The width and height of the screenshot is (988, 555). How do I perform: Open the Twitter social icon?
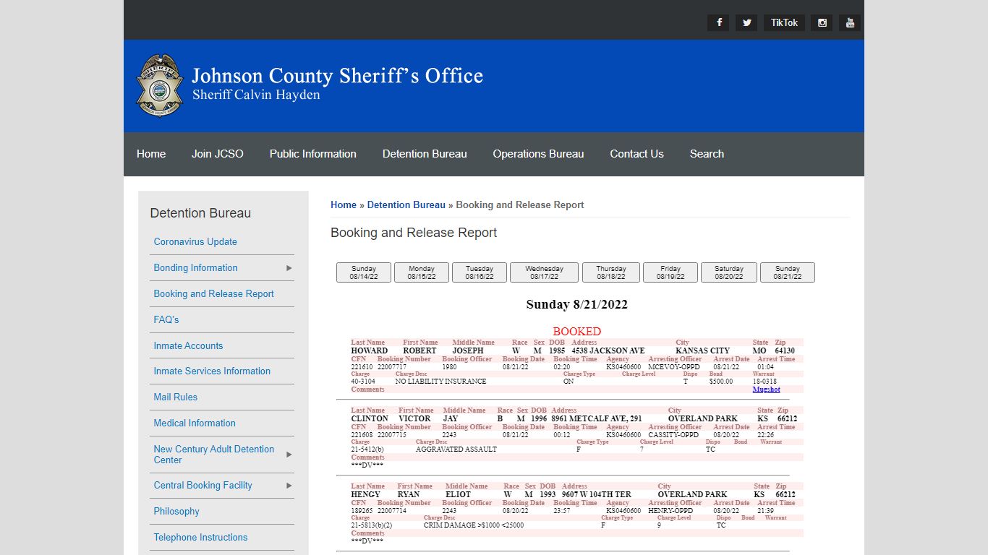coord(746,22)
